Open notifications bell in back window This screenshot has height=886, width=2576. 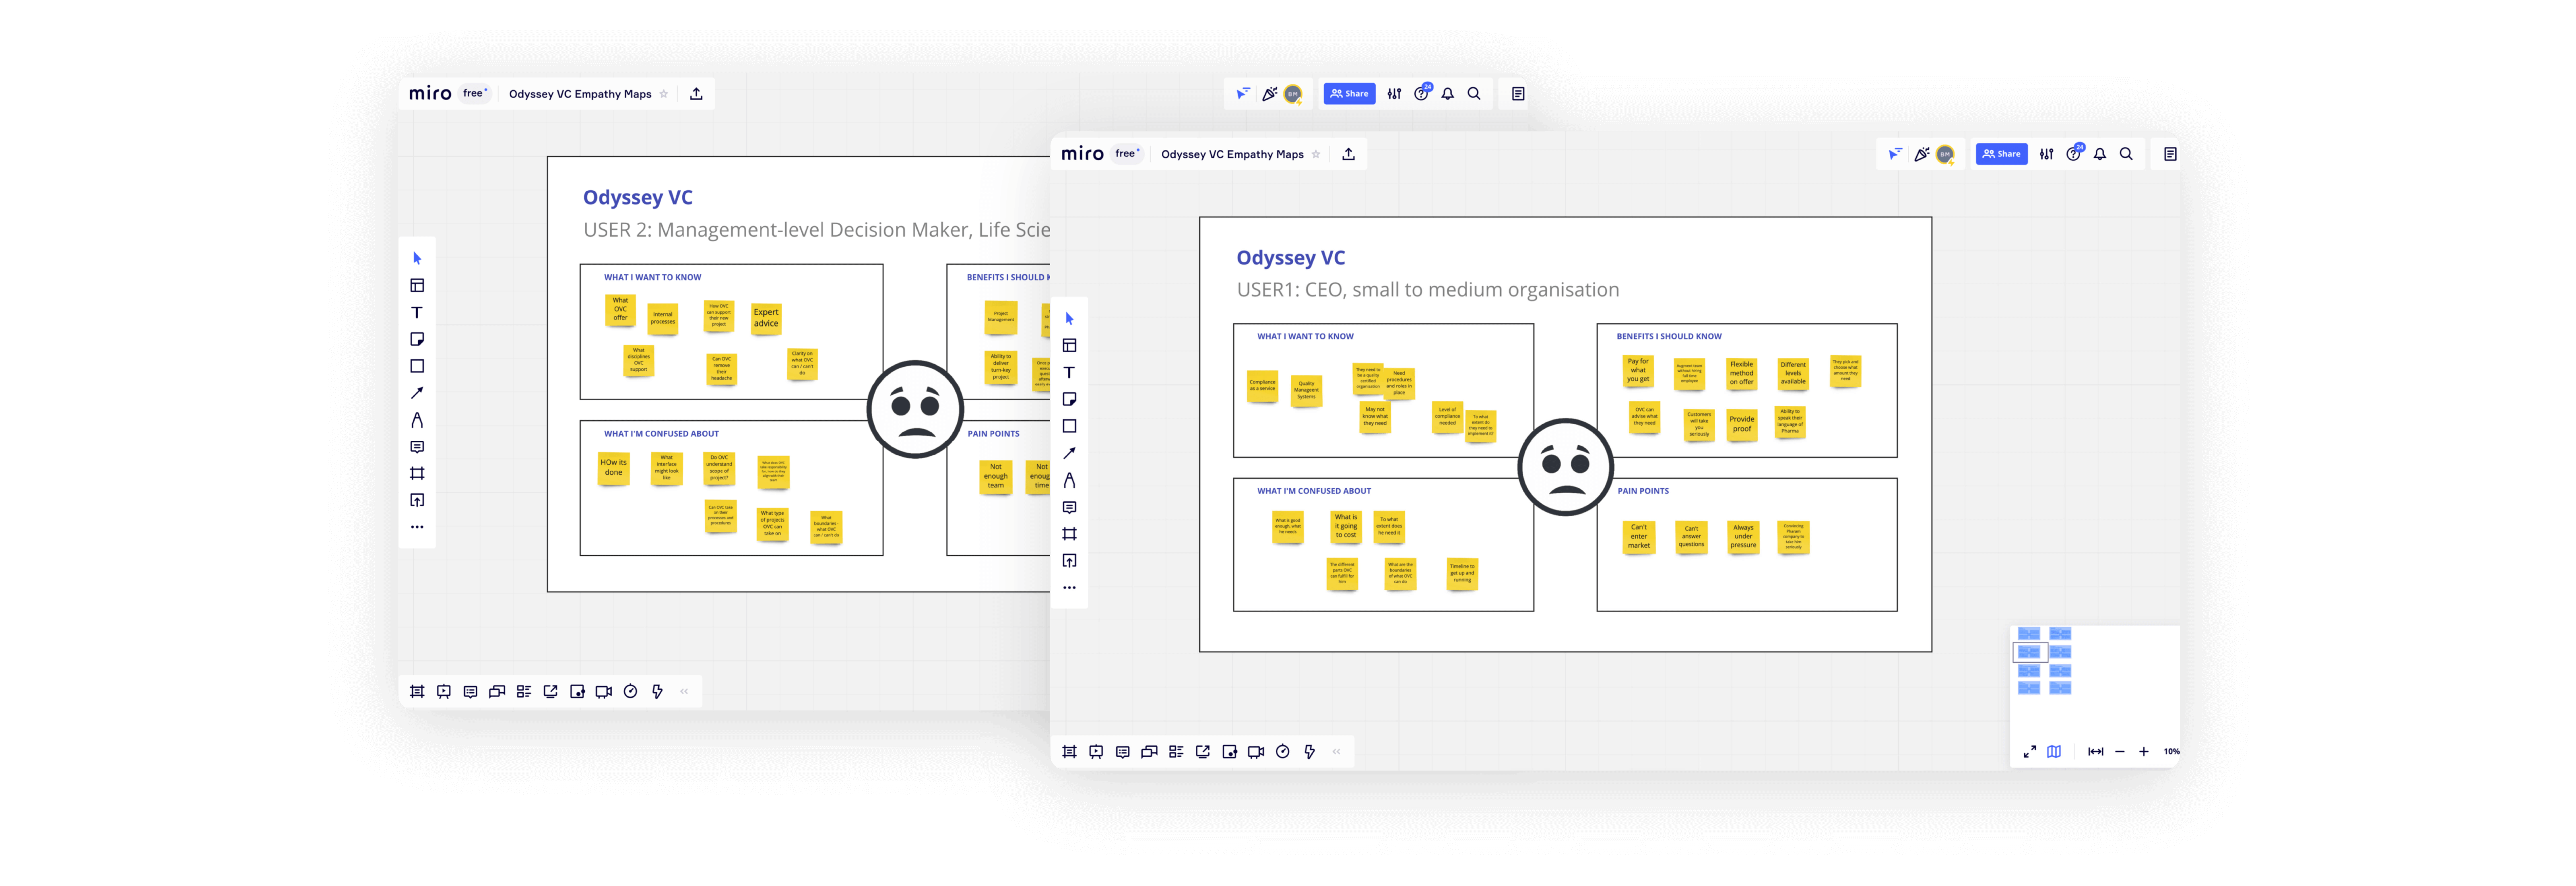1448,94
